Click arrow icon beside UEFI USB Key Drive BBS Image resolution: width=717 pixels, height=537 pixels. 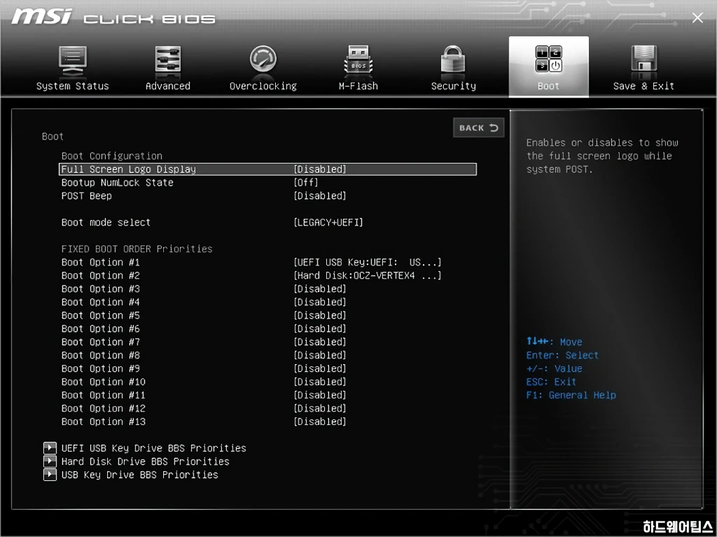pos(50,448)
